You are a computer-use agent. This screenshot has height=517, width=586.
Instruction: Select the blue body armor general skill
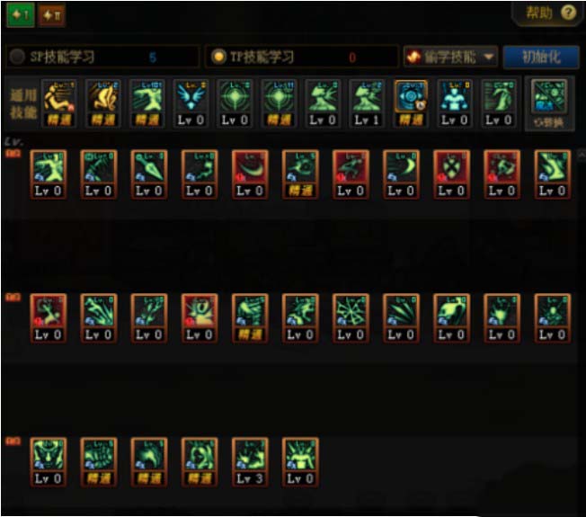tap(454, 103)
